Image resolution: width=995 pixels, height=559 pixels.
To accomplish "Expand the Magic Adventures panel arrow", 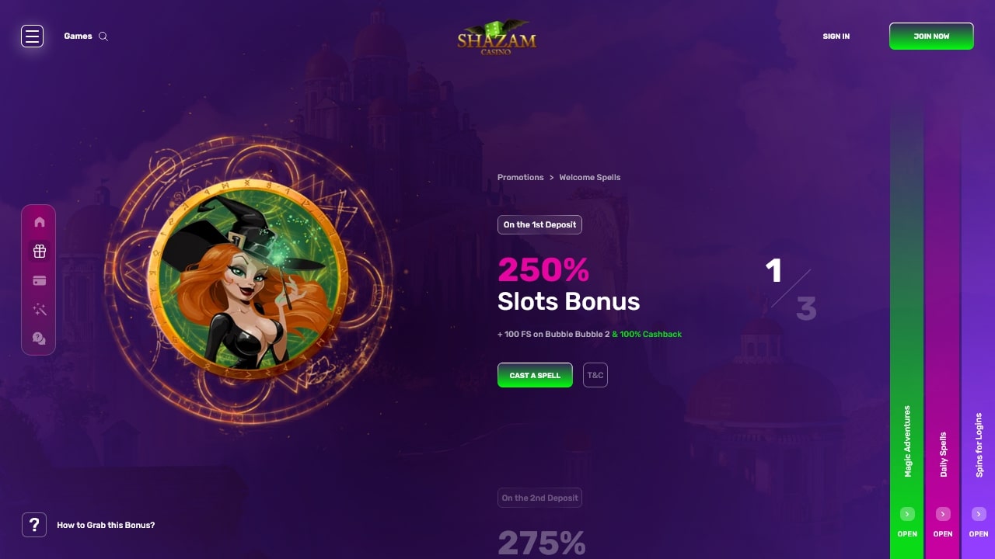I will 907,514.
